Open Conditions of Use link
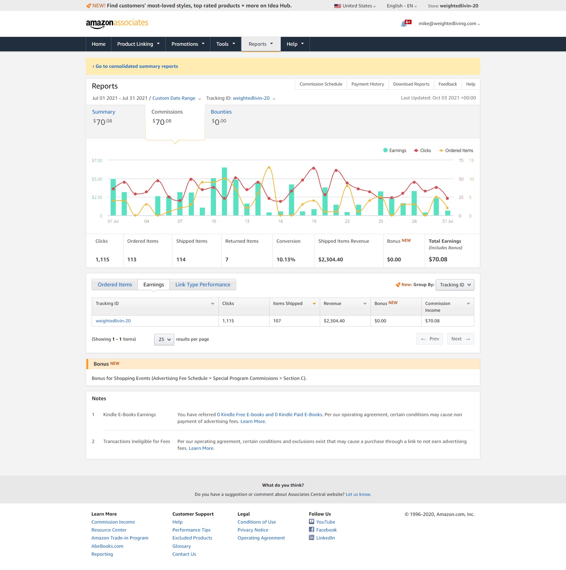 pyautogui.click(x=257, y=522)
